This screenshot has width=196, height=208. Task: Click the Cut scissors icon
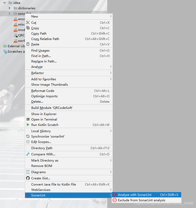pyautogui.click(x=28, y=22)
